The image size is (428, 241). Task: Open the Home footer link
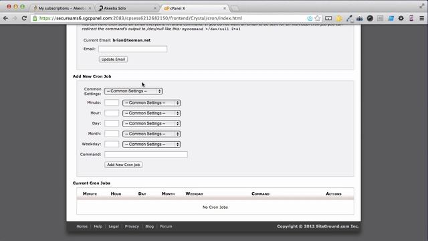point(82,226)
